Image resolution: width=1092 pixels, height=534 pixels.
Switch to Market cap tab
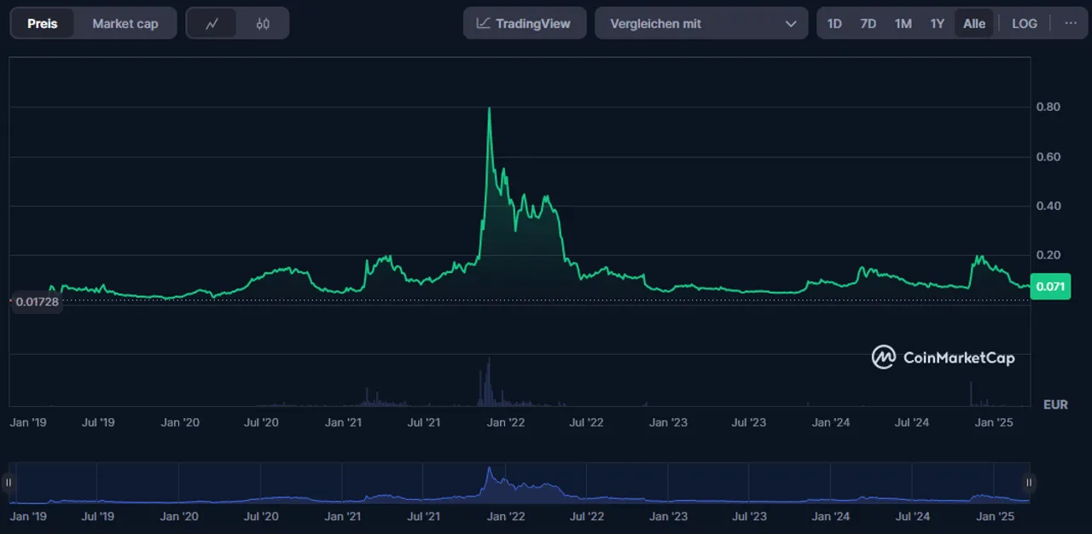tap(125, 24)
